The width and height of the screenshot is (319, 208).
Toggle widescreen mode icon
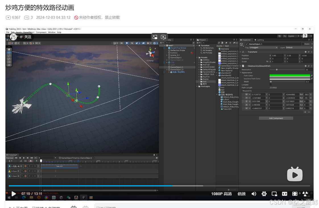click(284, 194)
